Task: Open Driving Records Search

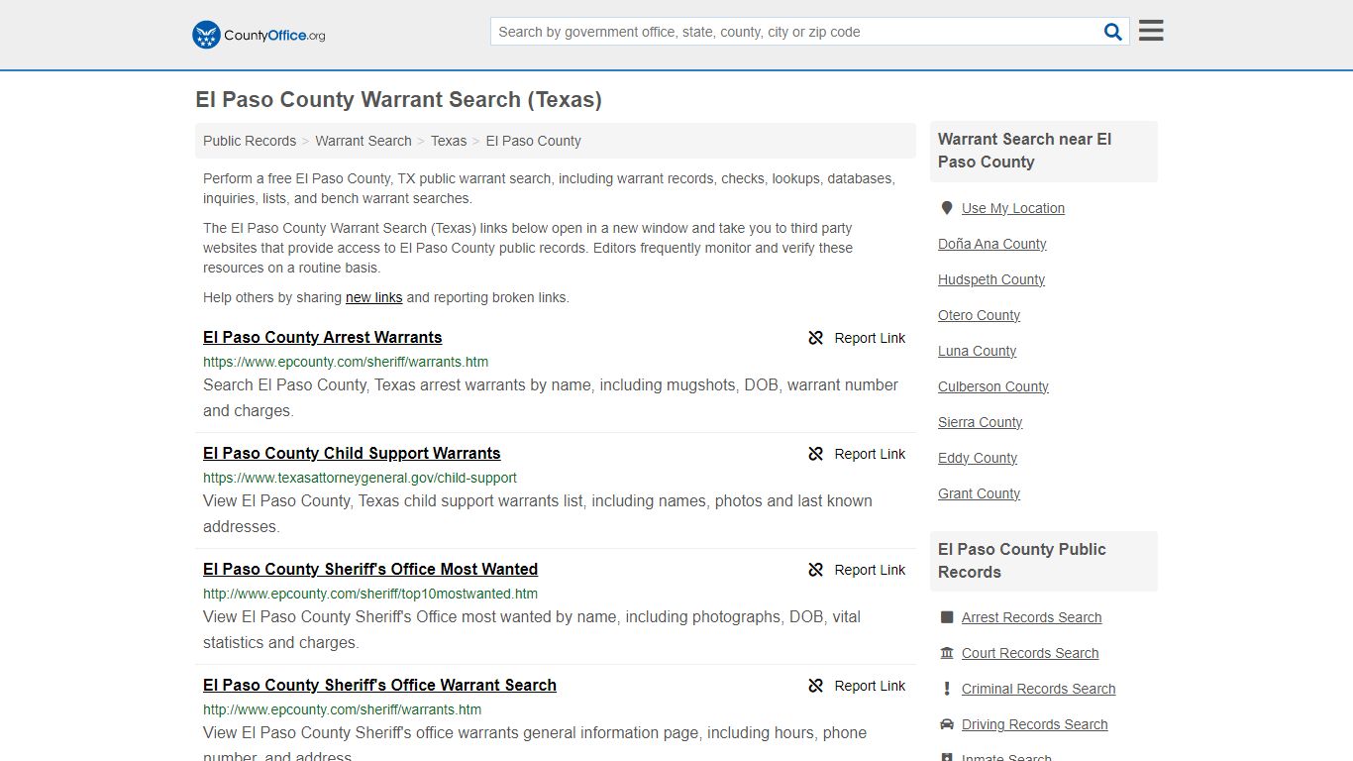Action: (x=1034, y=724)
